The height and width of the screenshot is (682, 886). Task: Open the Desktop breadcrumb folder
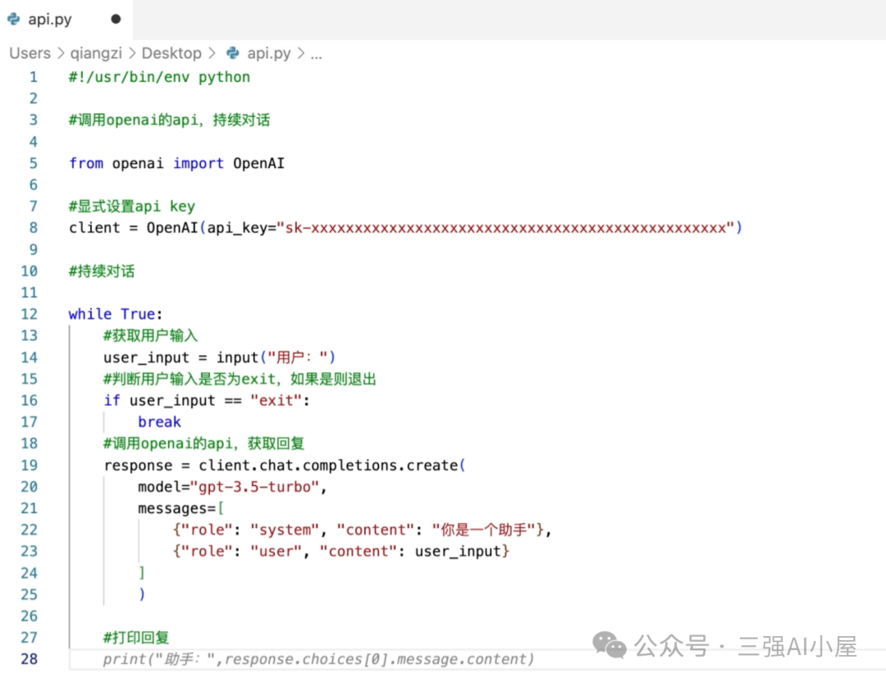(x=171, y=53)
